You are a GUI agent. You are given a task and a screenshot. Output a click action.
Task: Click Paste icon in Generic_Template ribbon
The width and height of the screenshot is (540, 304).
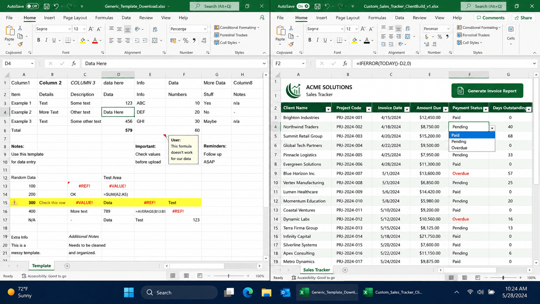coord(9,31)
